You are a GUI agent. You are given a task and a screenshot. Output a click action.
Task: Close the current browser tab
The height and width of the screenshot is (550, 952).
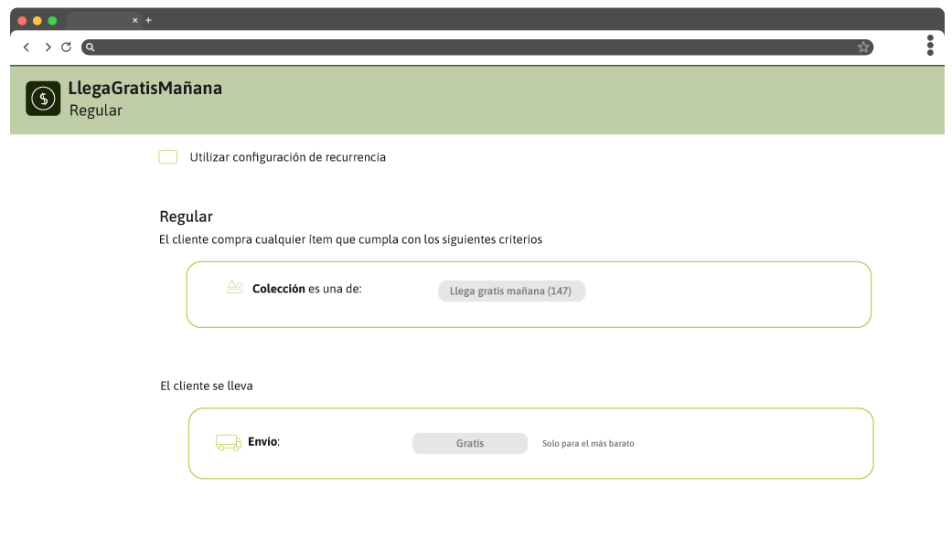pos(135,20)
